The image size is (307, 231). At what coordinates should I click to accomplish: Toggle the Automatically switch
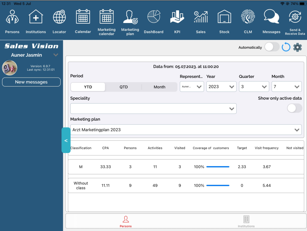click(272, 47)
